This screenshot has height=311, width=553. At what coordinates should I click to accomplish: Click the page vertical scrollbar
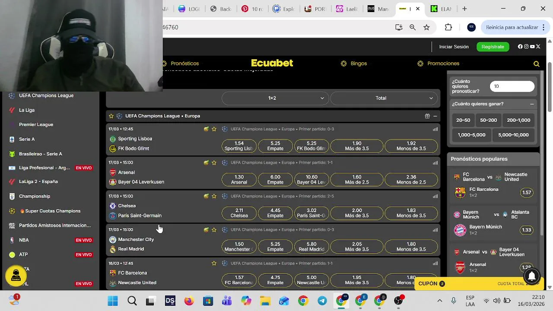coord(550,88)
